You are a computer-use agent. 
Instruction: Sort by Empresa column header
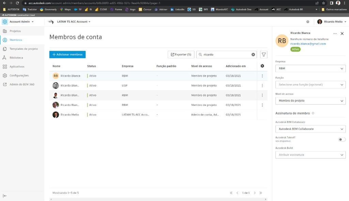127,66
